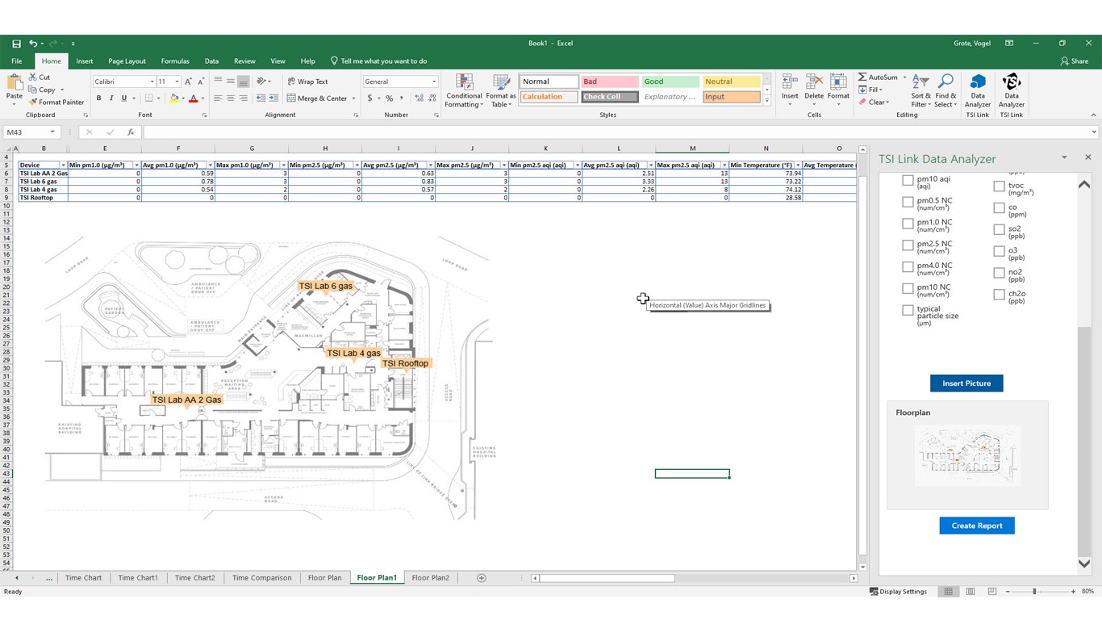This screenshot has height=620, width=1102.
Task: Expand the General number format dropdown
Action: [434, 82]
